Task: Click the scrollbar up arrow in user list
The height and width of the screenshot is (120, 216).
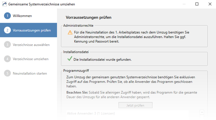Action: point(202,112)
